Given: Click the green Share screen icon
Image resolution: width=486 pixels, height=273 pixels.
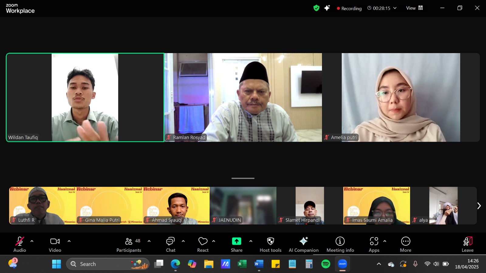Looking at the screenshot, I should tap(236, 241).
